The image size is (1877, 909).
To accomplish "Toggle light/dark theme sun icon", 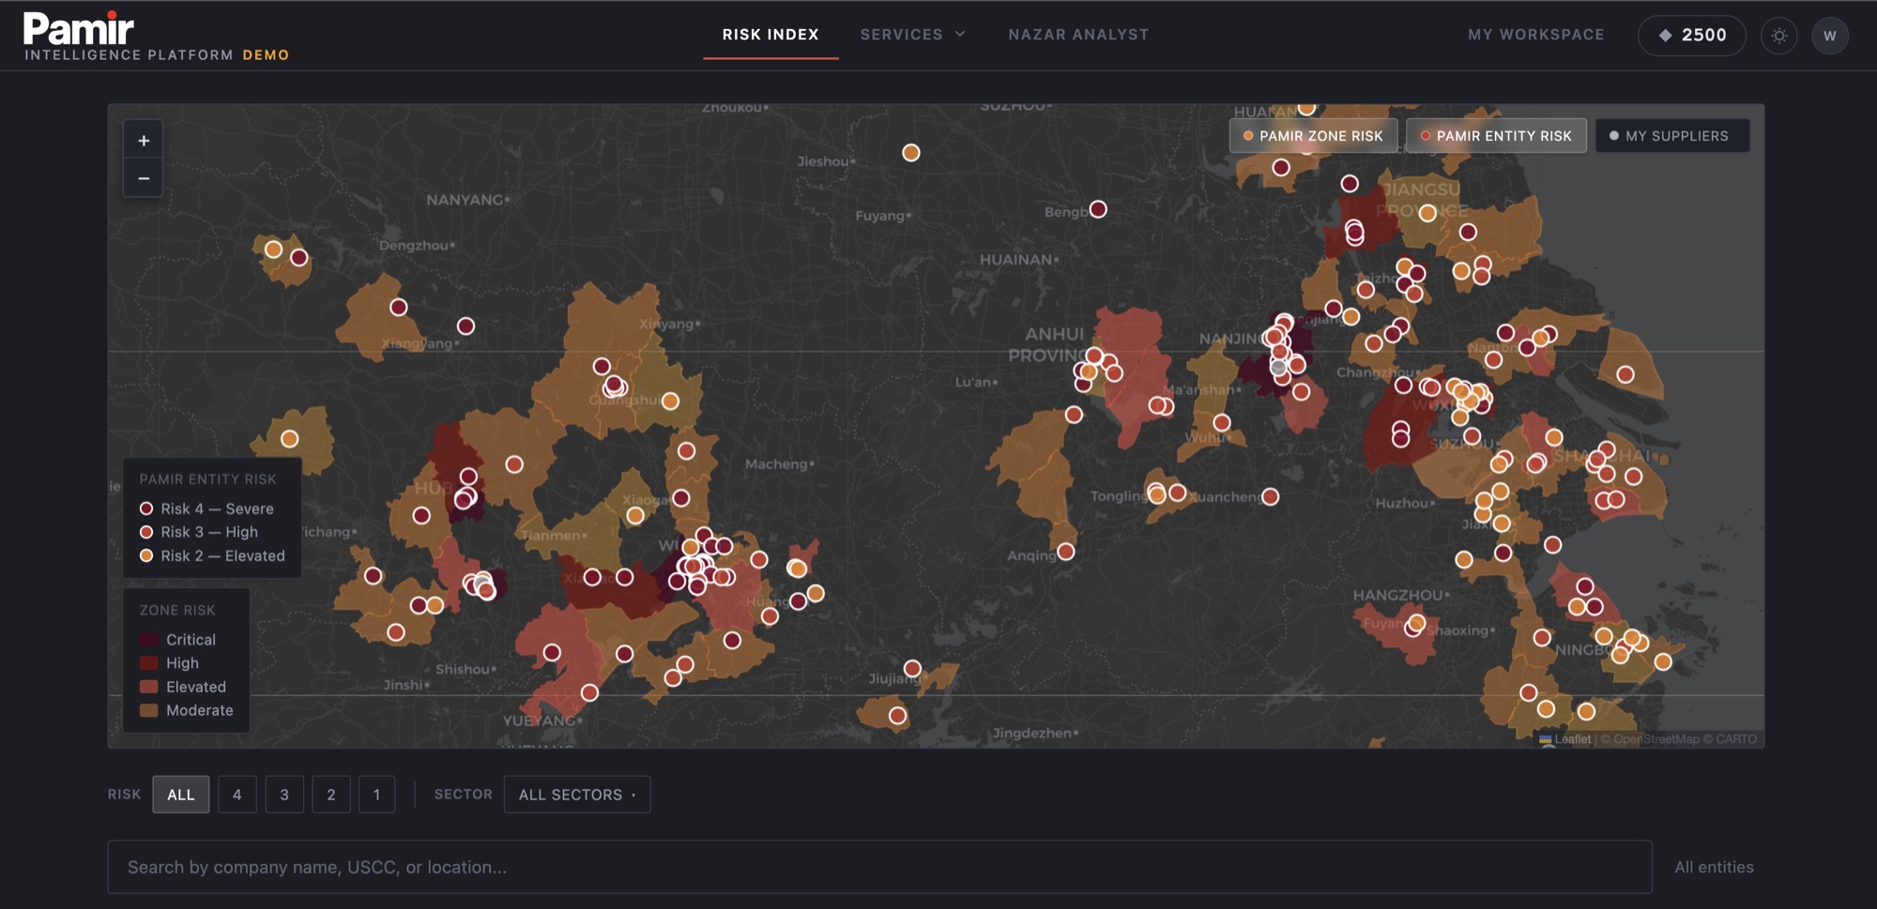I will click(1779, 36).
